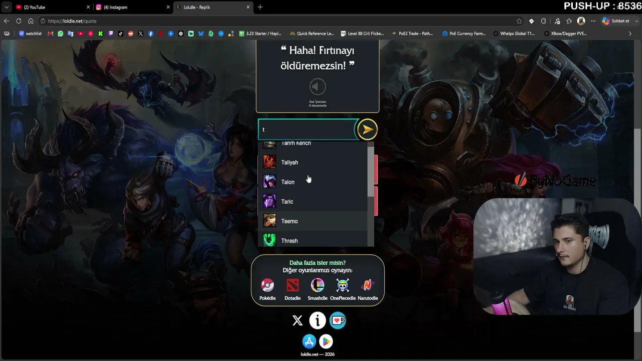Close the Instagram tab
Viewport: 642px width, 361px height.
click(x=168, y=7)
